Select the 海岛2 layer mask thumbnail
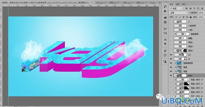205x107 pixels. [184, 51]
